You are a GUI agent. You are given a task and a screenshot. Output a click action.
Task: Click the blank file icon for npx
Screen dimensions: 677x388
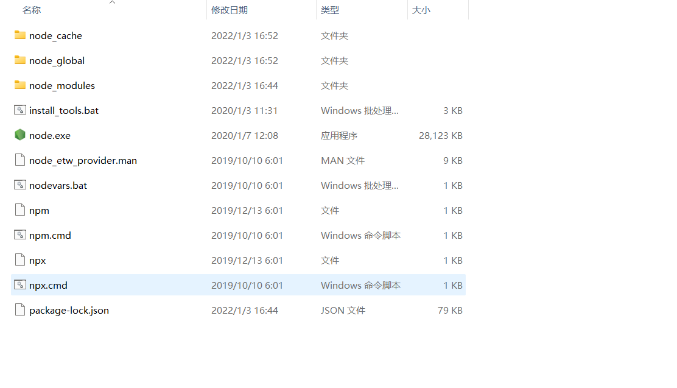point(20,259)
